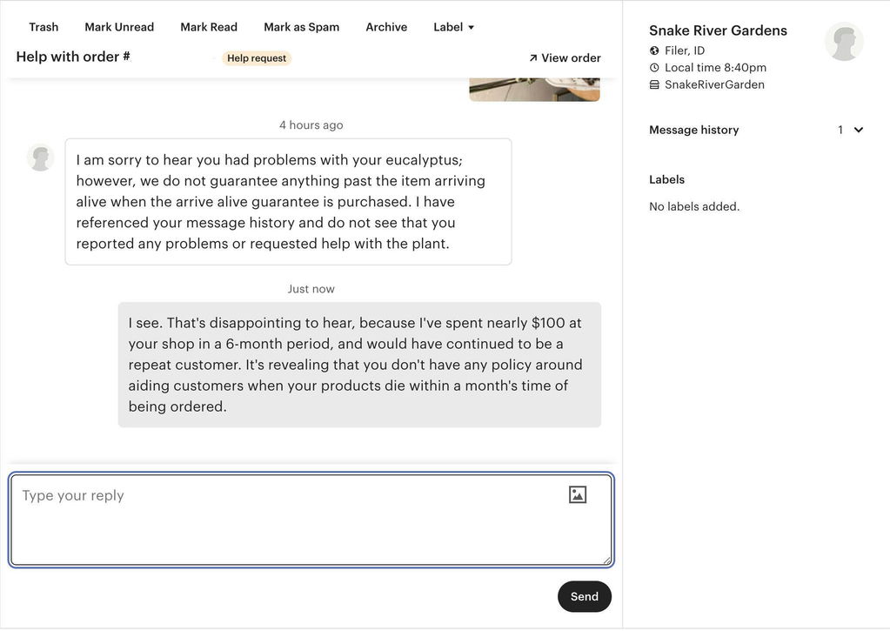Click the Message history section heading
The height and width of the screenshot is (631, 890).
point(693,130)
